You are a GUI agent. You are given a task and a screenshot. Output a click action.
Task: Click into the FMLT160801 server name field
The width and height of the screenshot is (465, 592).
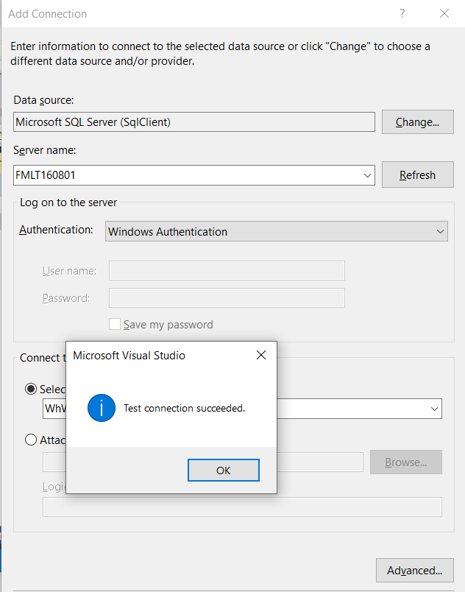(x=184, y=175)
